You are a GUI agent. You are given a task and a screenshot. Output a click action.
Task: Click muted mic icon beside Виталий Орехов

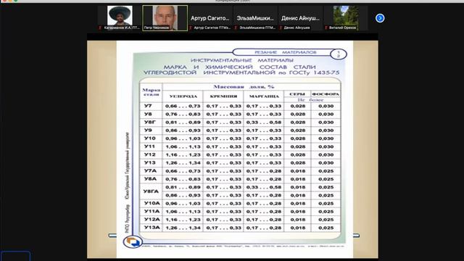(x=326, y=28)
